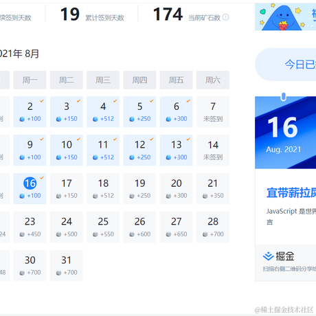
Task: Select the August 3 cell with +150
Action: pyautogui.click(x=67, y=112)
